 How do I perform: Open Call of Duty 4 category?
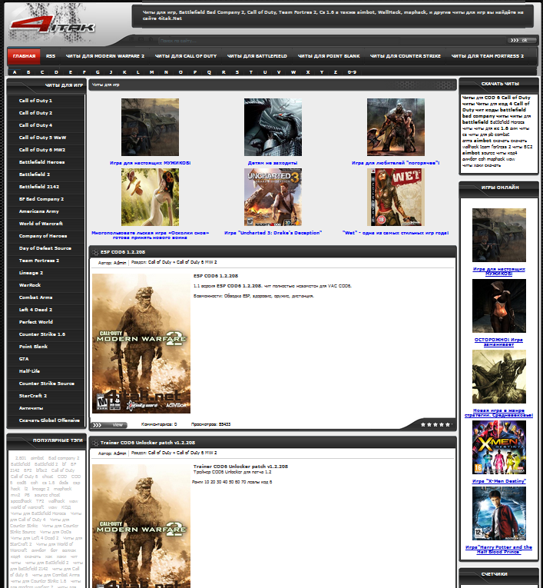tap(45, 125)
